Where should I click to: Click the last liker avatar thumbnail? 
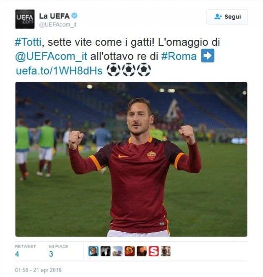pyautogui.click(x=166, y=251)
